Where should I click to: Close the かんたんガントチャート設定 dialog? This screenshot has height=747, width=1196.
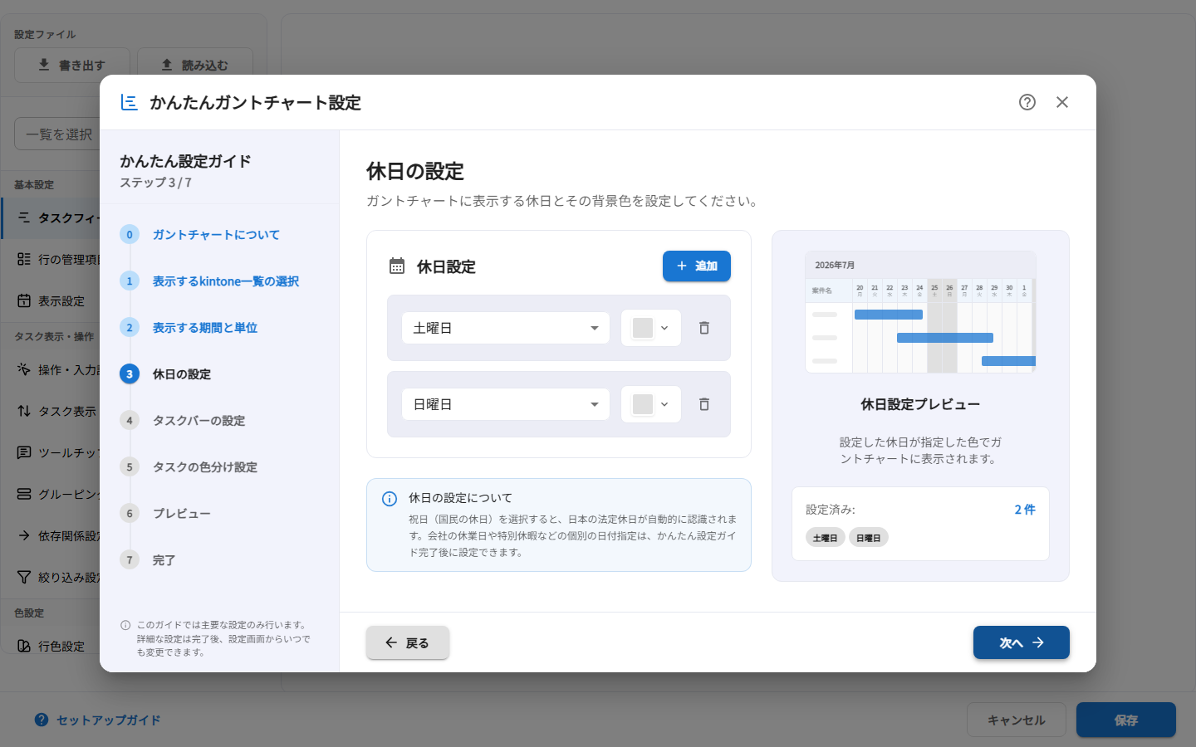coord(1062,102)
